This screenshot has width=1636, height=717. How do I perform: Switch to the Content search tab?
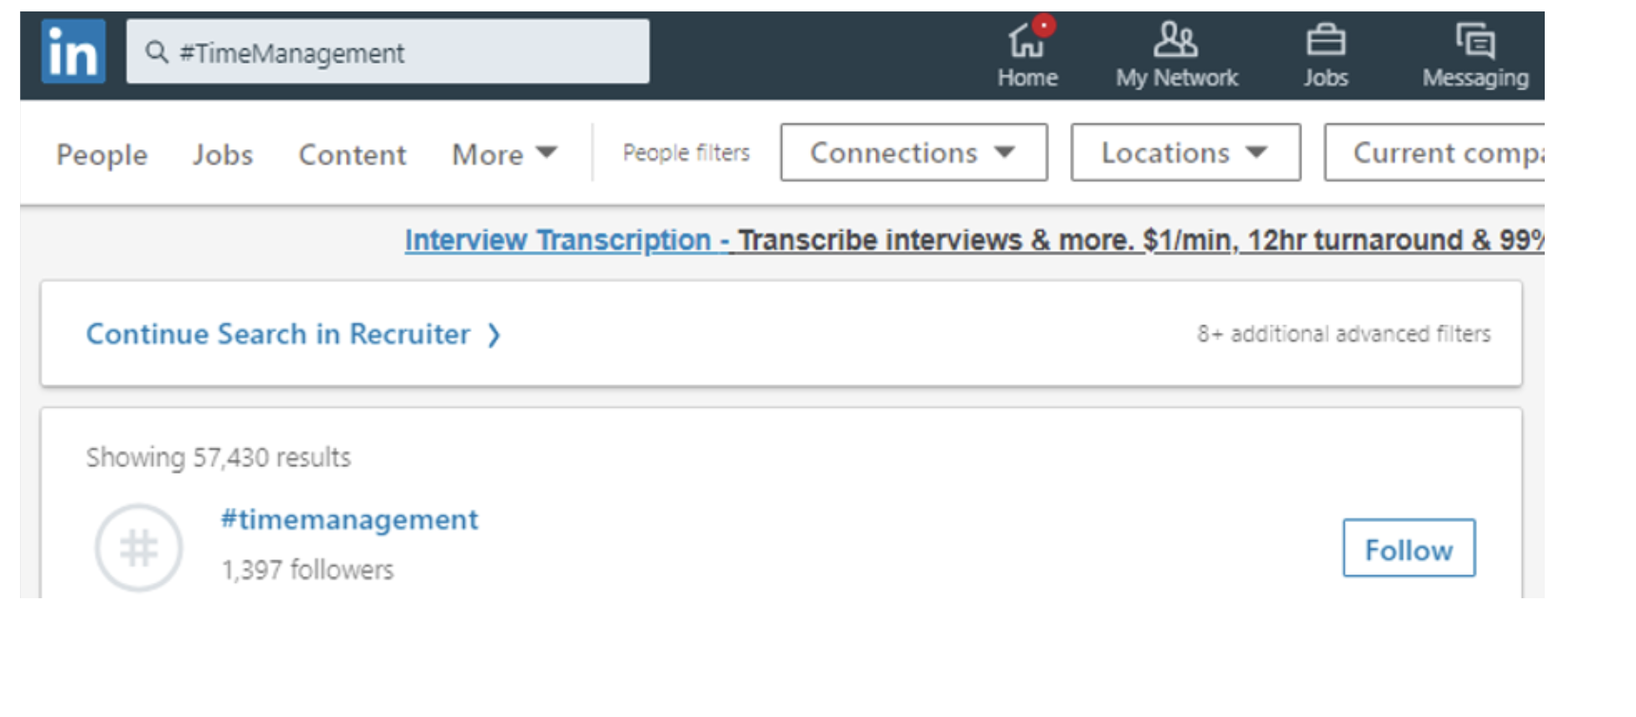click(x=352, y=154)
